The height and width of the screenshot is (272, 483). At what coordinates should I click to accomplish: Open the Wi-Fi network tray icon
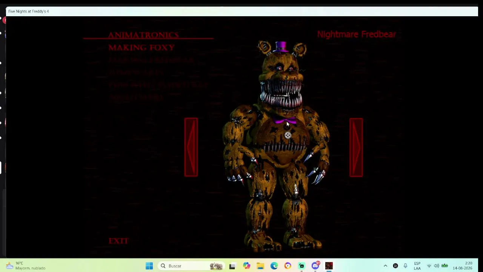click(x=429, y=266)
